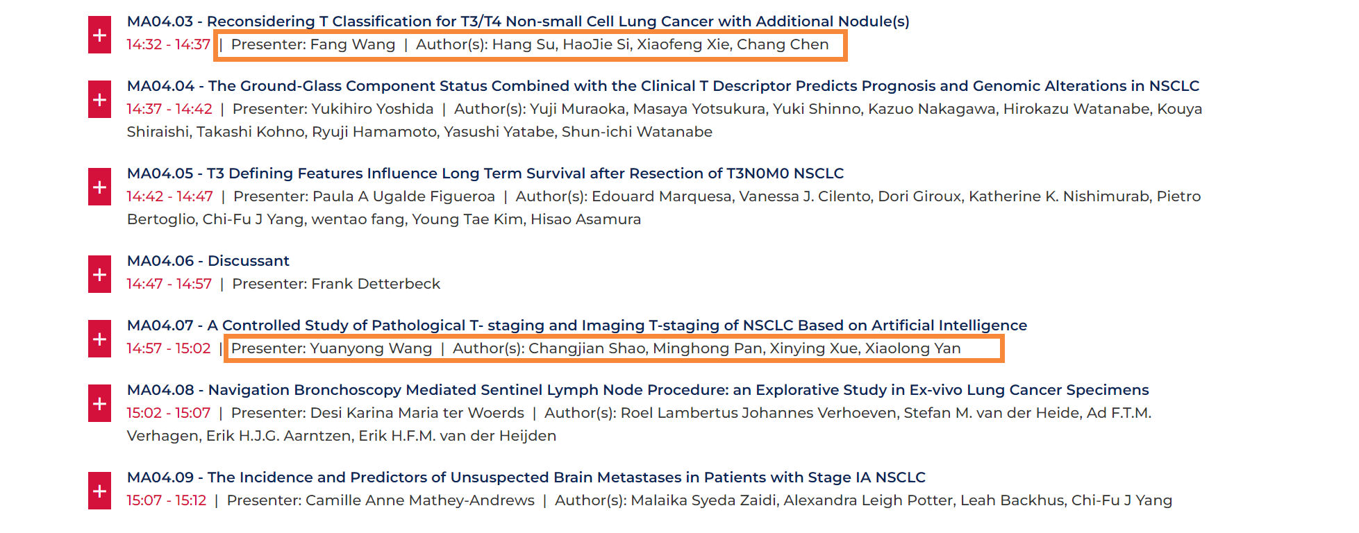Open MA04.08 Navigation Bronchoscopy title link

coord(638,390)
